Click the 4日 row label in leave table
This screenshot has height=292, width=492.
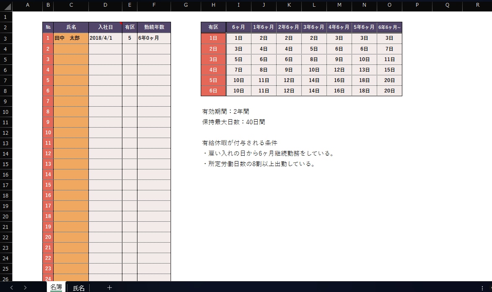click(213, 69)
